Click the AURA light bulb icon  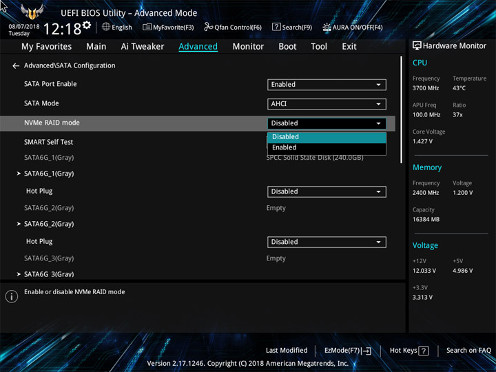pos(327,27)
